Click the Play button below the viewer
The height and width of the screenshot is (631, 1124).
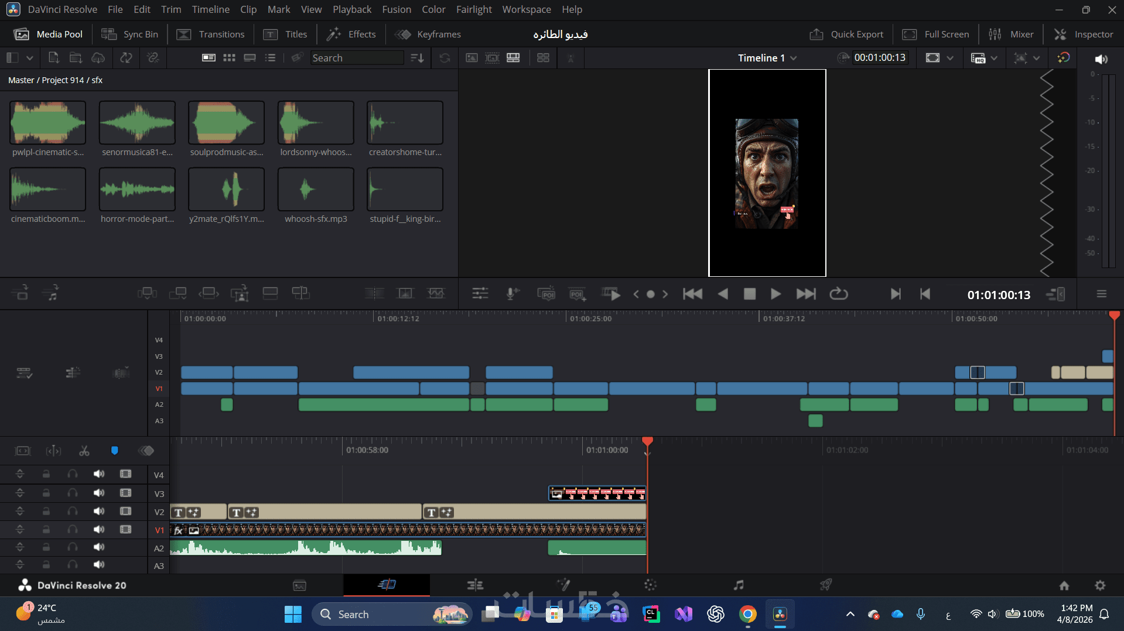coord(775,294)
